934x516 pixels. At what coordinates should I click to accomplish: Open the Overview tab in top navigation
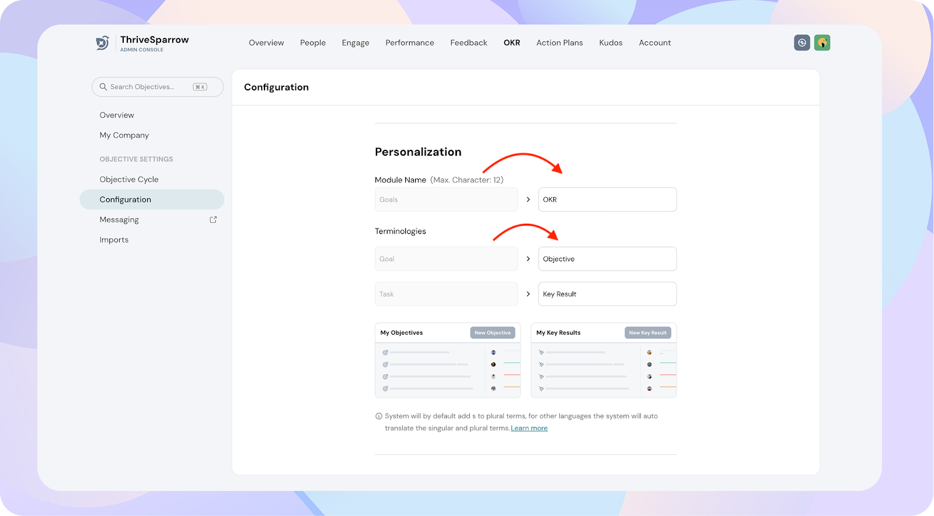click(x=266, y=43)
